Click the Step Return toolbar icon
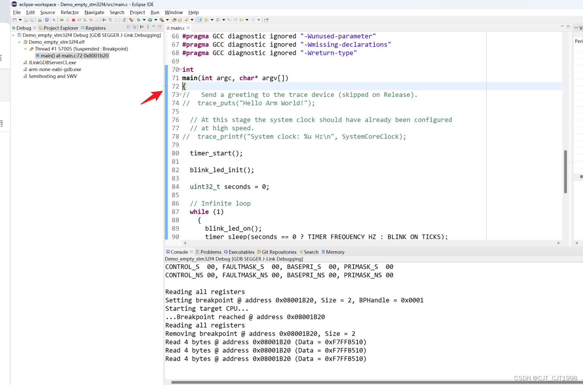The image size is (583, 385). [97, 20]
